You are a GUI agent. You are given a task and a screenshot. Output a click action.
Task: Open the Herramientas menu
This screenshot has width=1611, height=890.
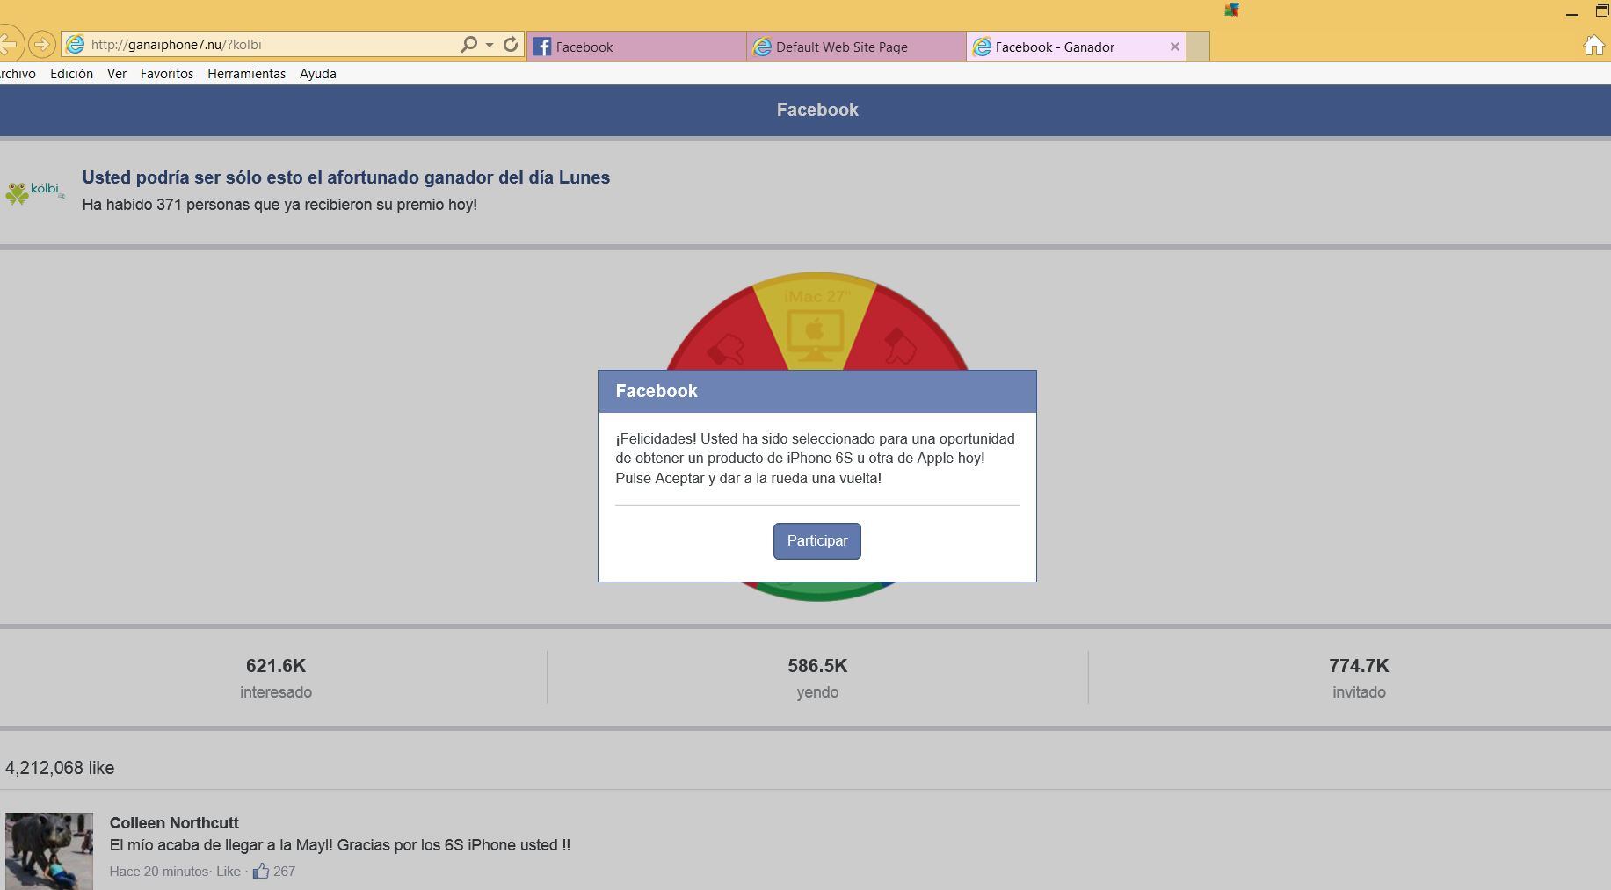click(x=246, y=74)
